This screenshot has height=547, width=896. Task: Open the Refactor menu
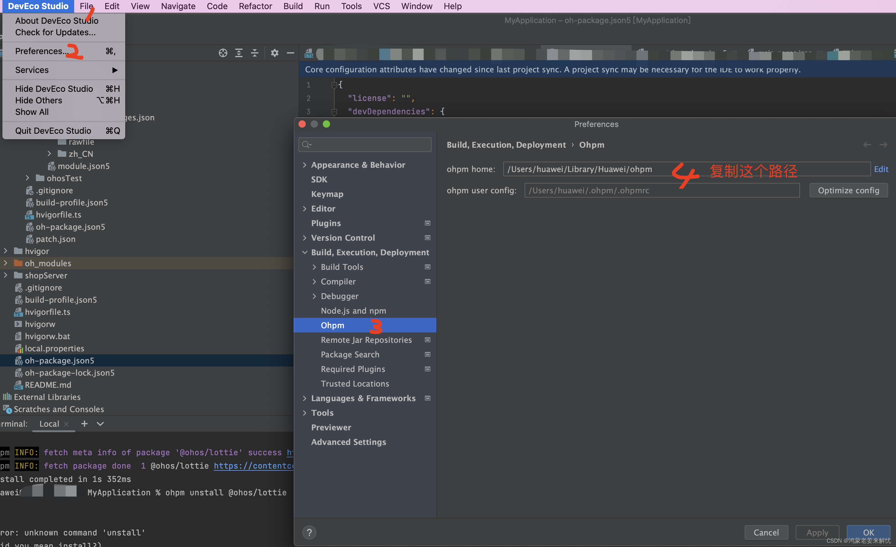[x=255, y=6]
